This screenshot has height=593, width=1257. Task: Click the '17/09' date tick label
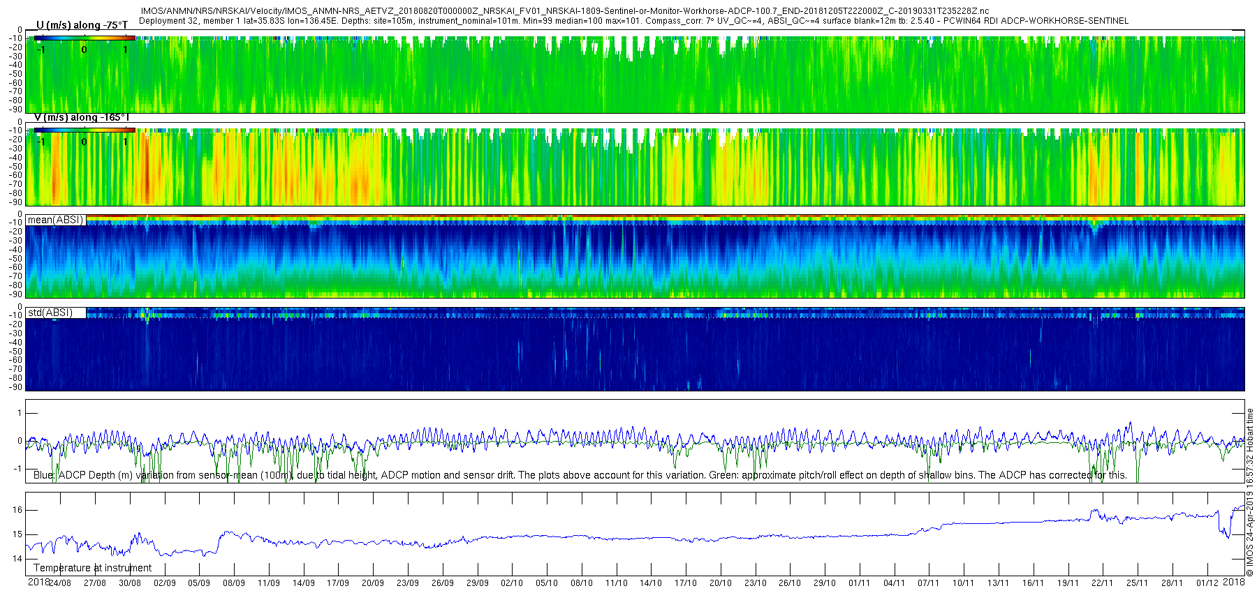tap(338, 583)
